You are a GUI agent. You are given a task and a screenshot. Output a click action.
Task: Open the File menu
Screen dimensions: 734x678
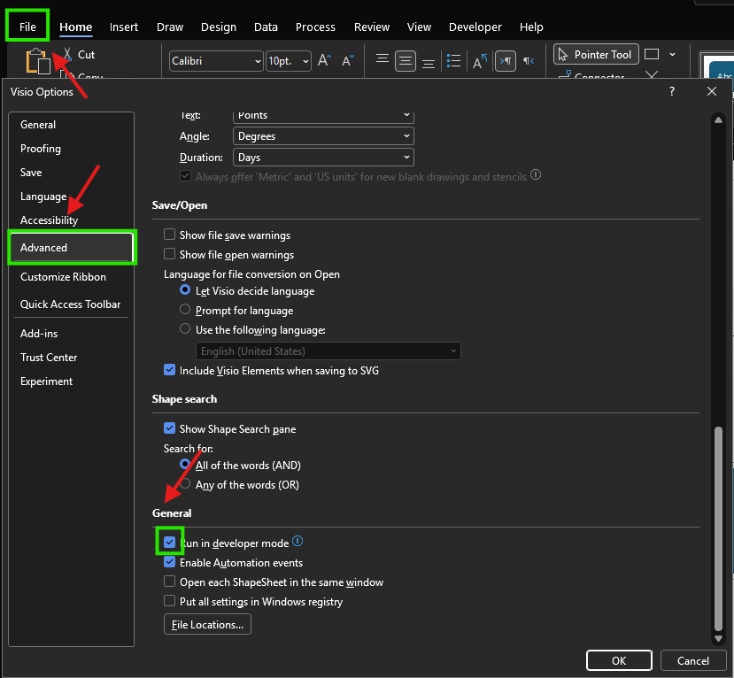pyautogui.click(x=27, y=27)
